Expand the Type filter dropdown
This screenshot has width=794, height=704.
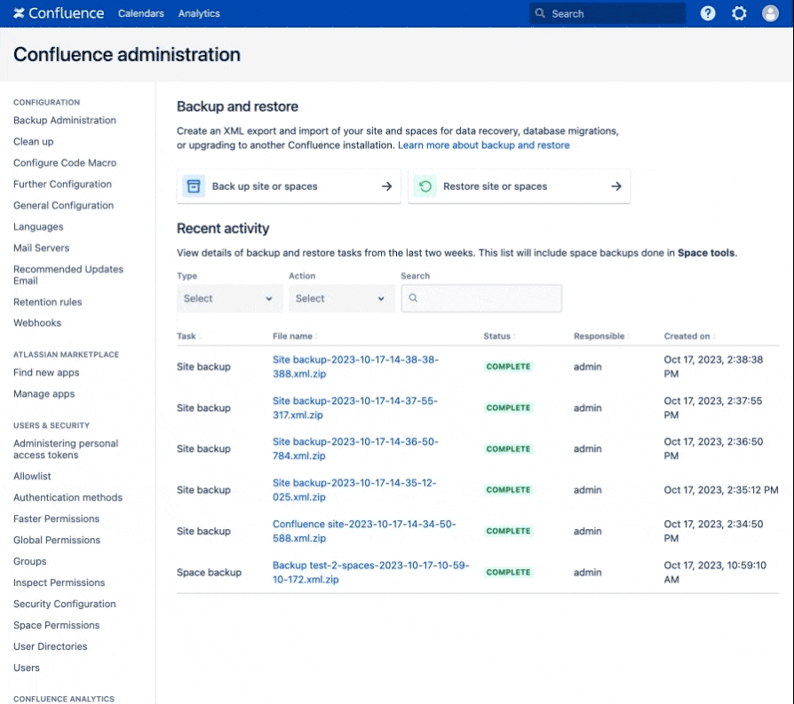[229, 298]
